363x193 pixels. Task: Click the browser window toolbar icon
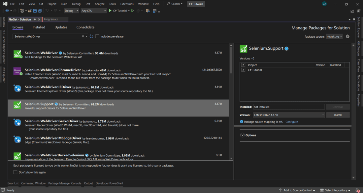(x=155, y=11)
